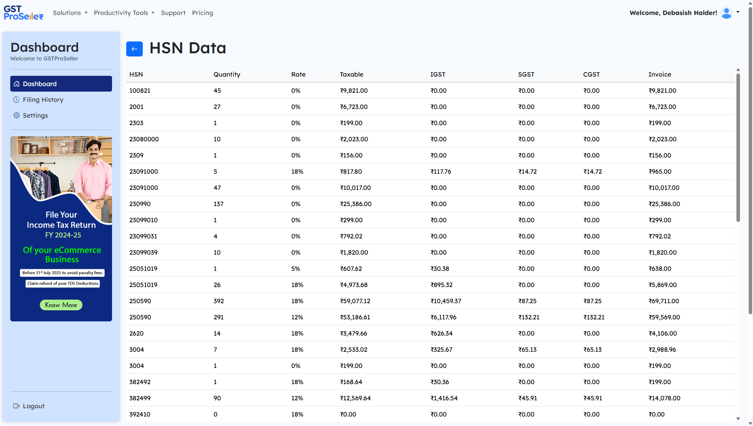Click the Income Tax Return ad banner image
The height and width of the screenshot is (426, 753).
click(61, 228)
